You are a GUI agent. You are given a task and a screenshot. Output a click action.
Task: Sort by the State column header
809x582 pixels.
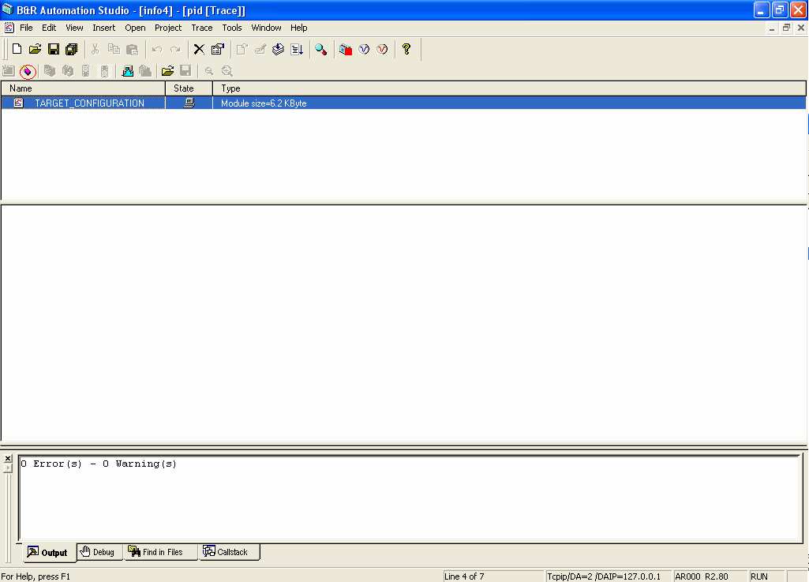coord(189,88)
